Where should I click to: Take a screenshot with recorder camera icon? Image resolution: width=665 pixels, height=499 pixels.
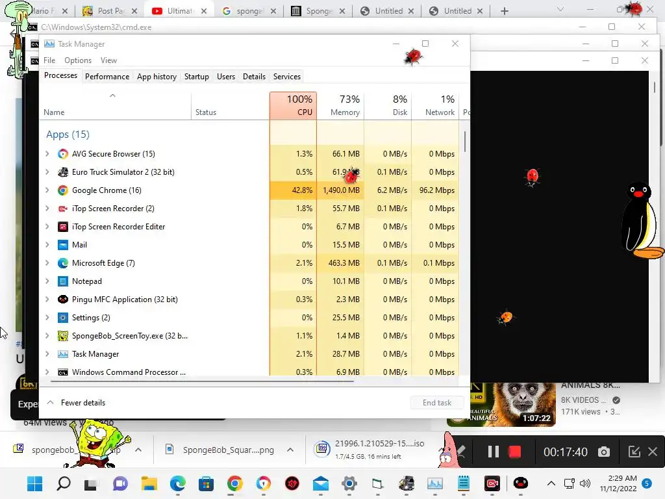[604, 452]
